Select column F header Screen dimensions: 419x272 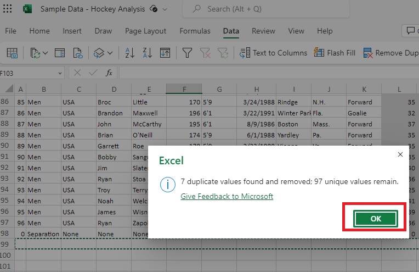point(184,89)
